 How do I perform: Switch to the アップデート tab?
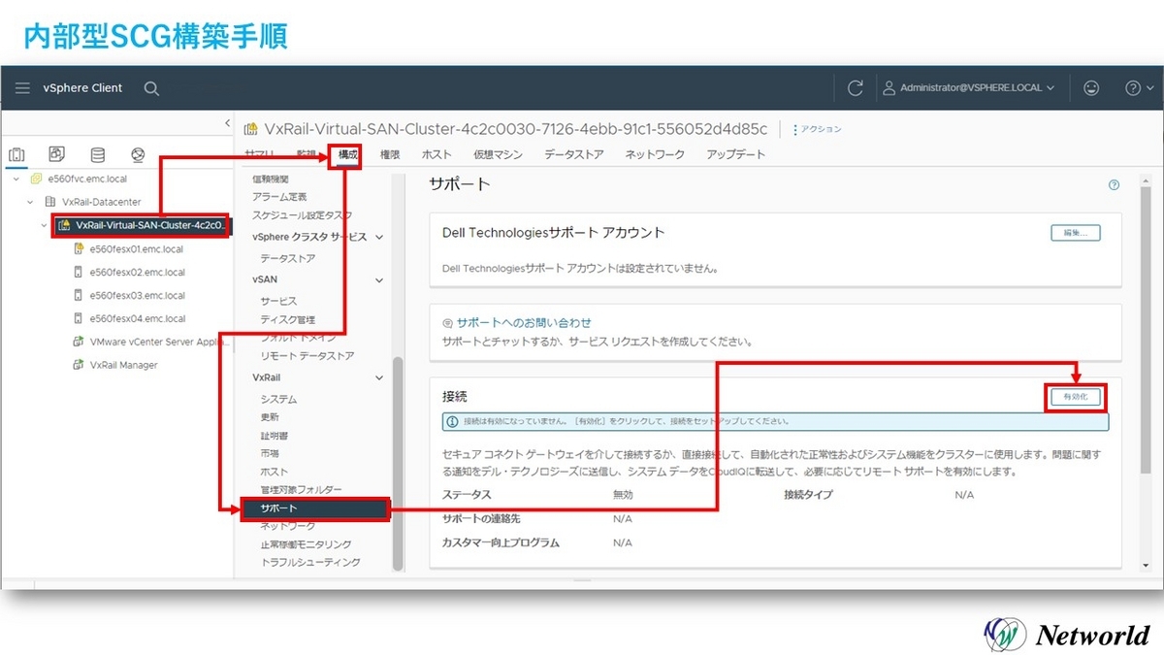(735, 155)
